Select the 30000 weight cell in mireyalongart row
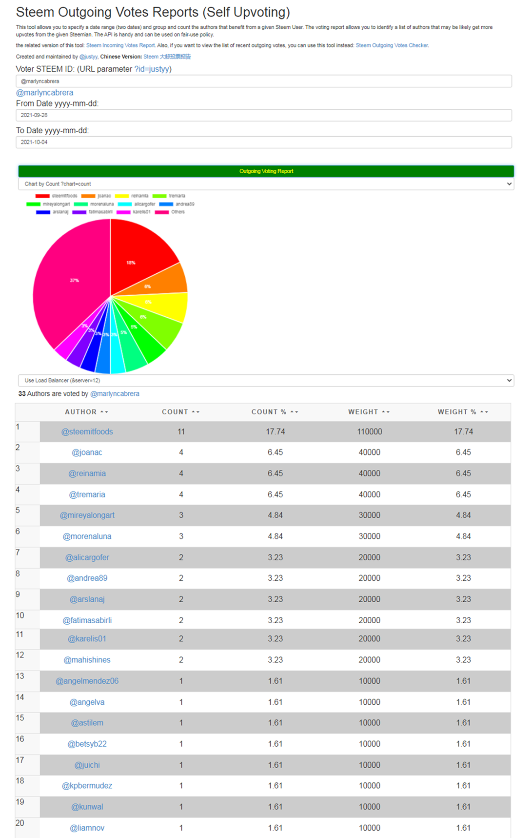The image size is (532, 838). (369, 515)
